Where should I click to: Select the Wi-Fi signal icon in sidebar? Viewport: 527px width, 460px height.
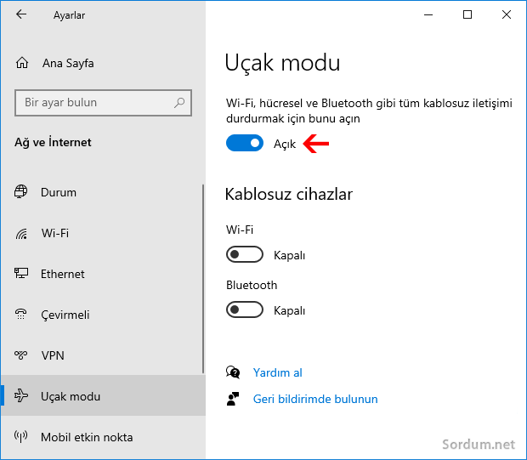click(21, 233)
